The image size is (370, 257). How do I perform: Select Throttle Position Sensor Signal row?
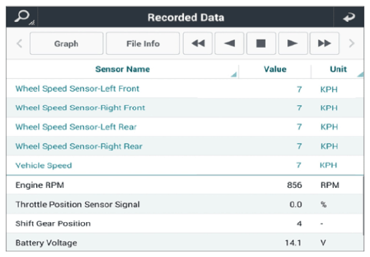(185, 204)
